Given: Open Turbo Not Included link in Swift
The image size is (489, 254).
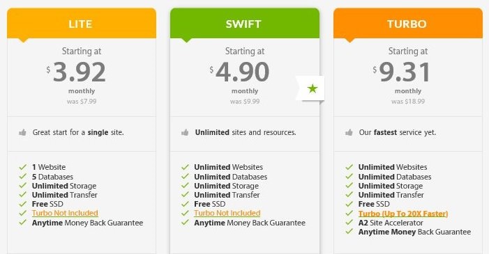Looking at the screenshot, I should click(227, 213).
